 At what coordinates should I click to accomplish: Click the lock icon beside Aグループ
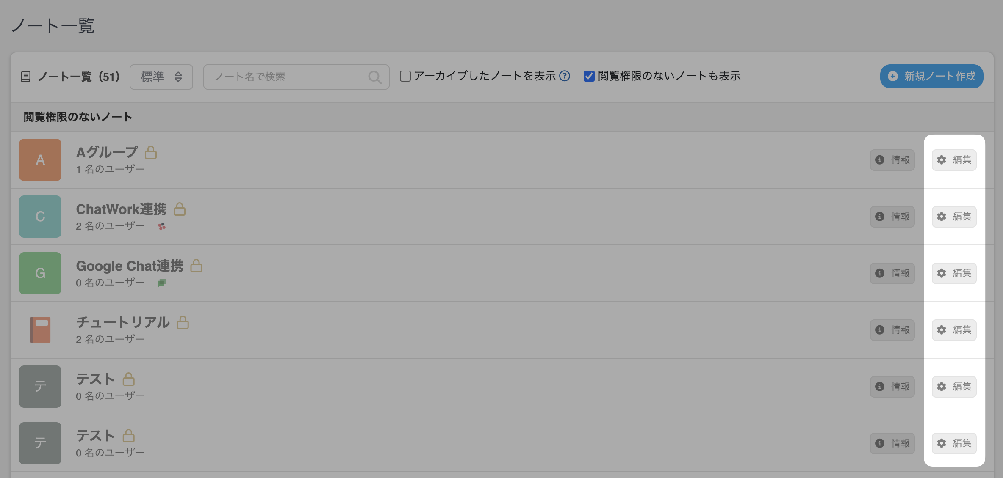151,152
